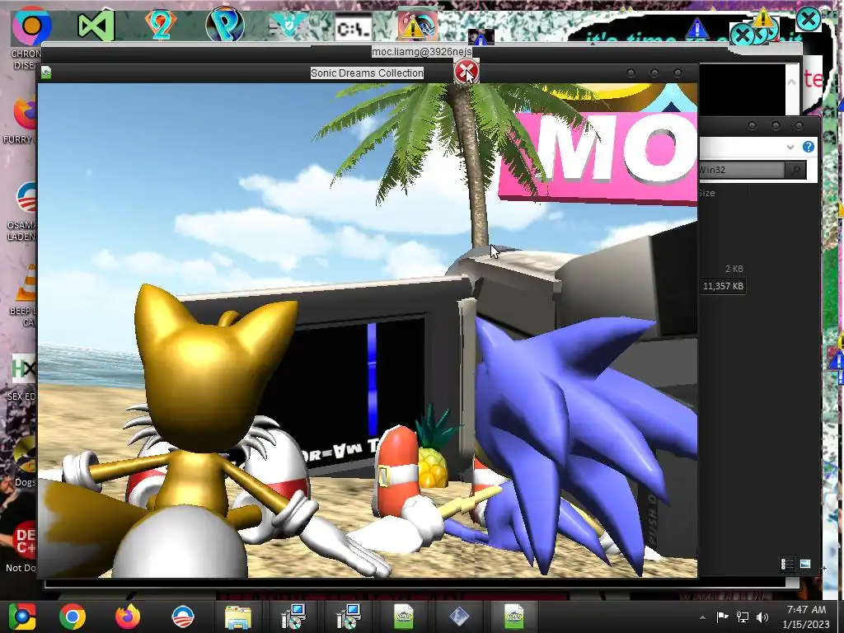This screenshot has width=844, height=633.
Task: Click the Sonic Dreams Collection window title icon
Action: click(46, 73)
